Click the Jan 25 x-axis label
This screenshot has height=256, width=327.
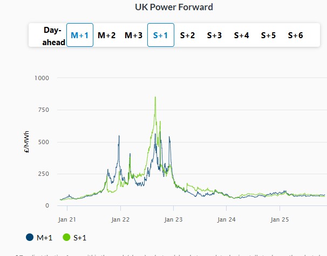click(x=279, y=219)
